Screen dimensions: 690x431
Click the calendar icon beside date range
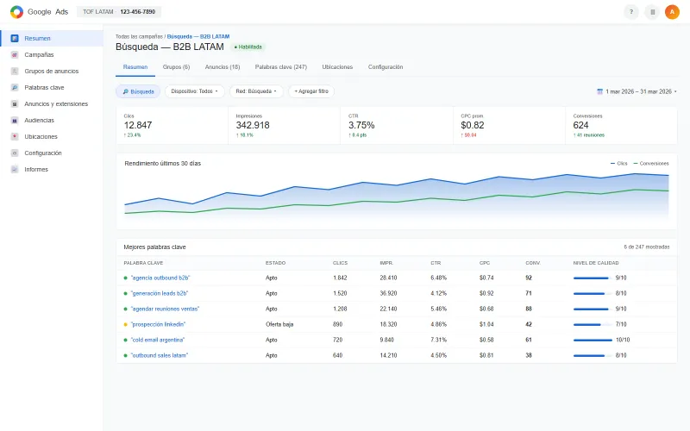[x=599, y=91]
